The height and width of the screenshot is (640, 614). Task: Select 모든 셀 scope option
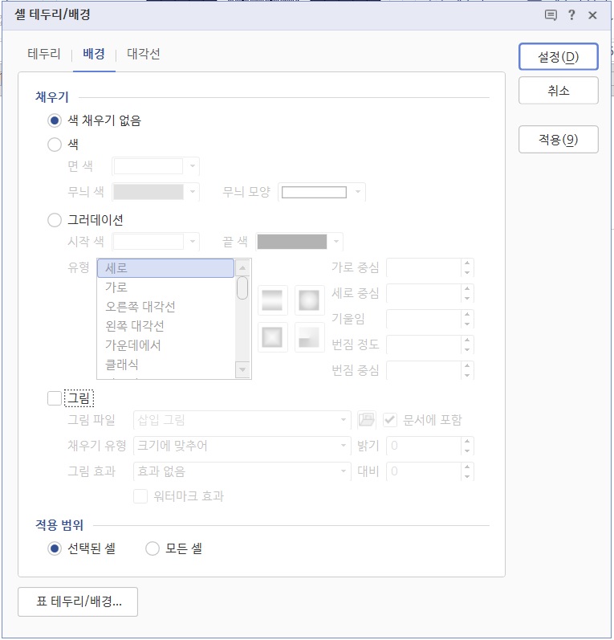coord(152,548)
